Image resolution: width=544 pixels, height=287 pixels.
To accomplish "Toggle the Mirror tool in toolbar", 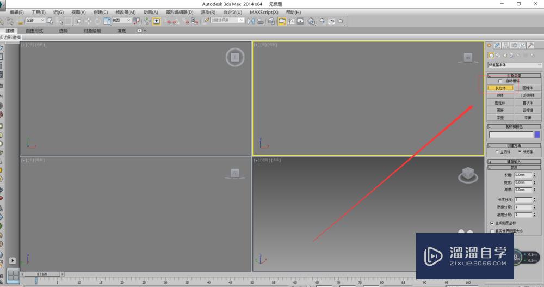I will (x=250, y=21).
